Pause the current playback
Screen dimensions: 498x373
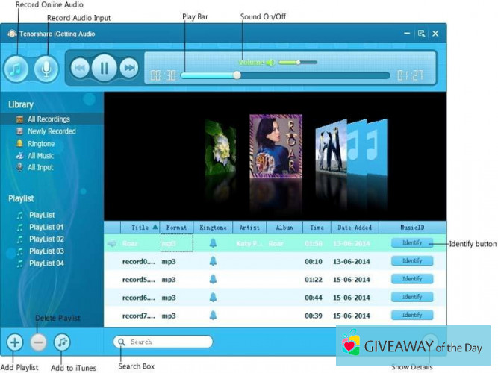[x=105, y=69]
